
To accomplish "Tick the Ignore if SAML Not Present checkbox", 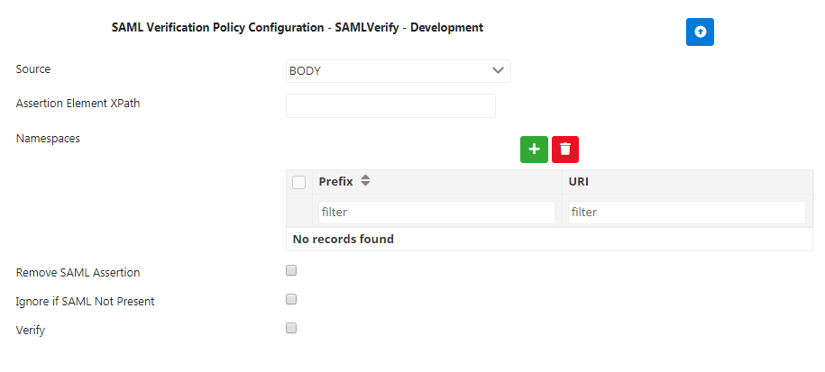I will [291, 299].
